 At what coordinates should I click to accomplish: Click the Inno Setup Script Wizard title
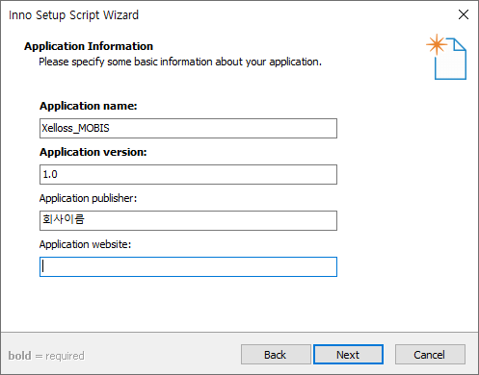point(73,15)
